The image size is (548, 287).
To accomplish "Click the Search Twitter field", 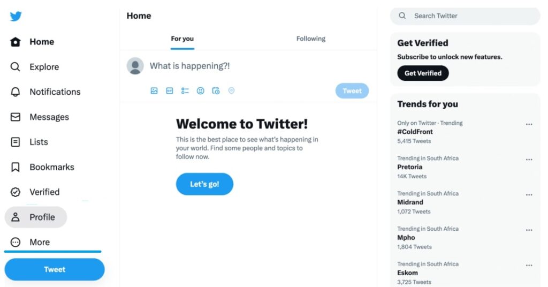I will (x=465, y=16).
